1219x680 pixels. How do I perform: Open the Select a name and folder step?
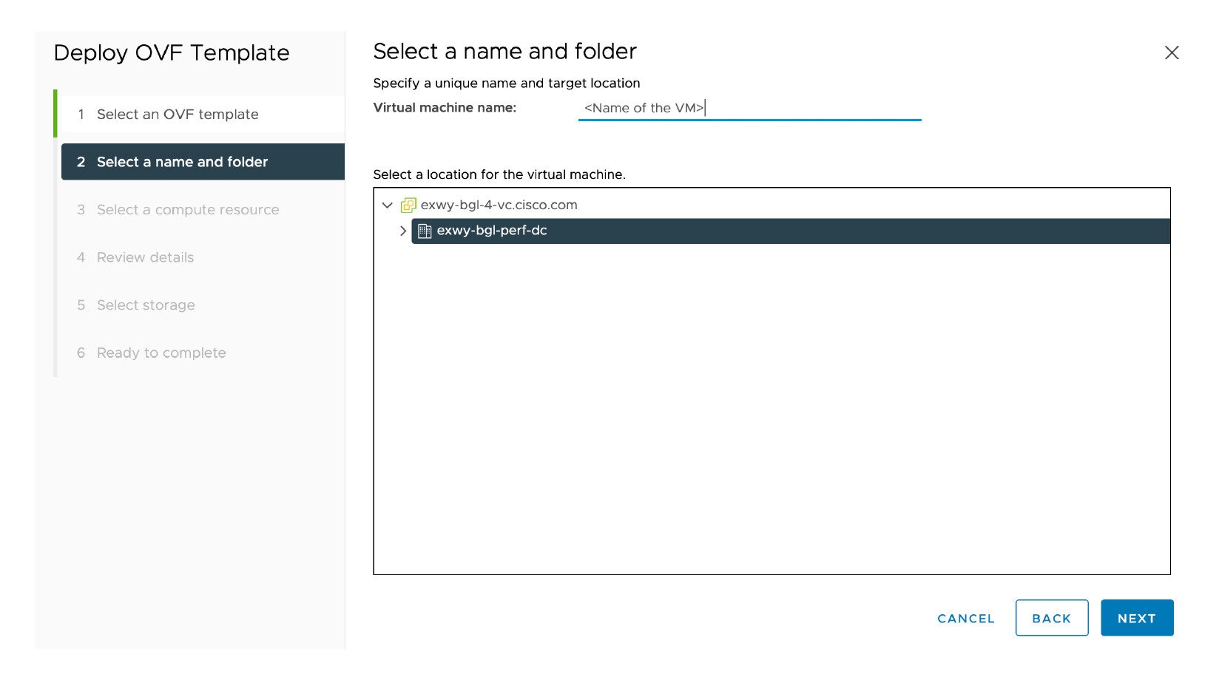coord(182,162)
